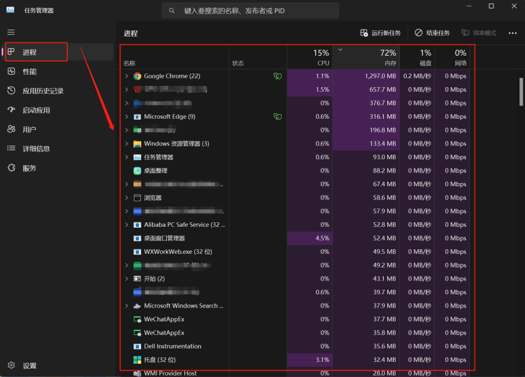Screen dimensions: 525x377
Task: Expand Alibaba PC Safe Service row
Action: coord(127,224)
